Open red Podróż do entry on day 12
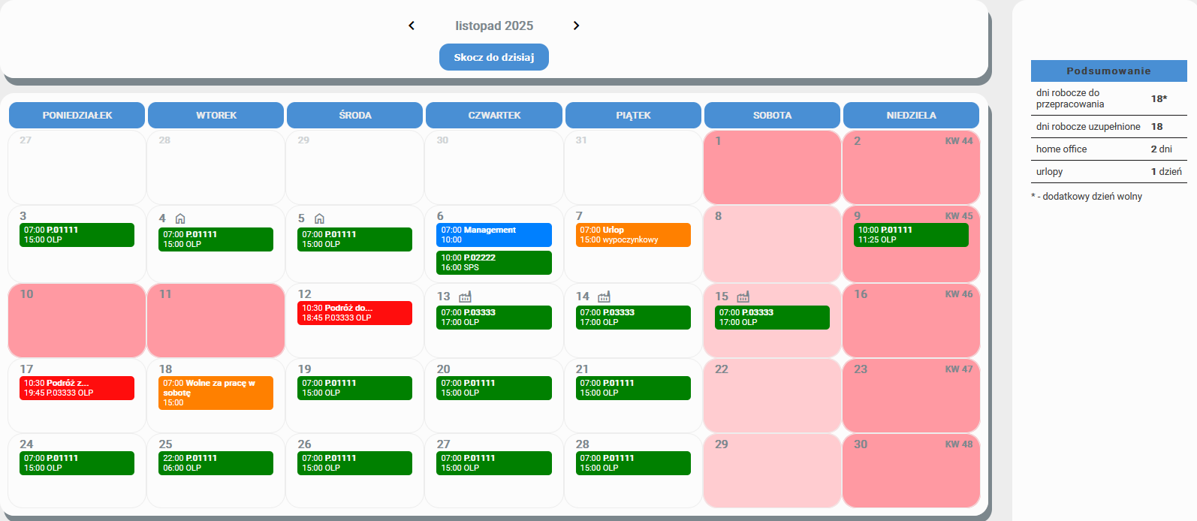 (x=354, y=313)
